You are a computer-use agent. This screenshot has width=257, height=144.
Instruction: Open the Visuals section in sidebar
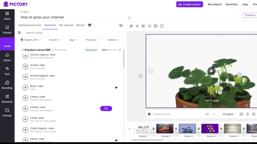coord(7,30)
